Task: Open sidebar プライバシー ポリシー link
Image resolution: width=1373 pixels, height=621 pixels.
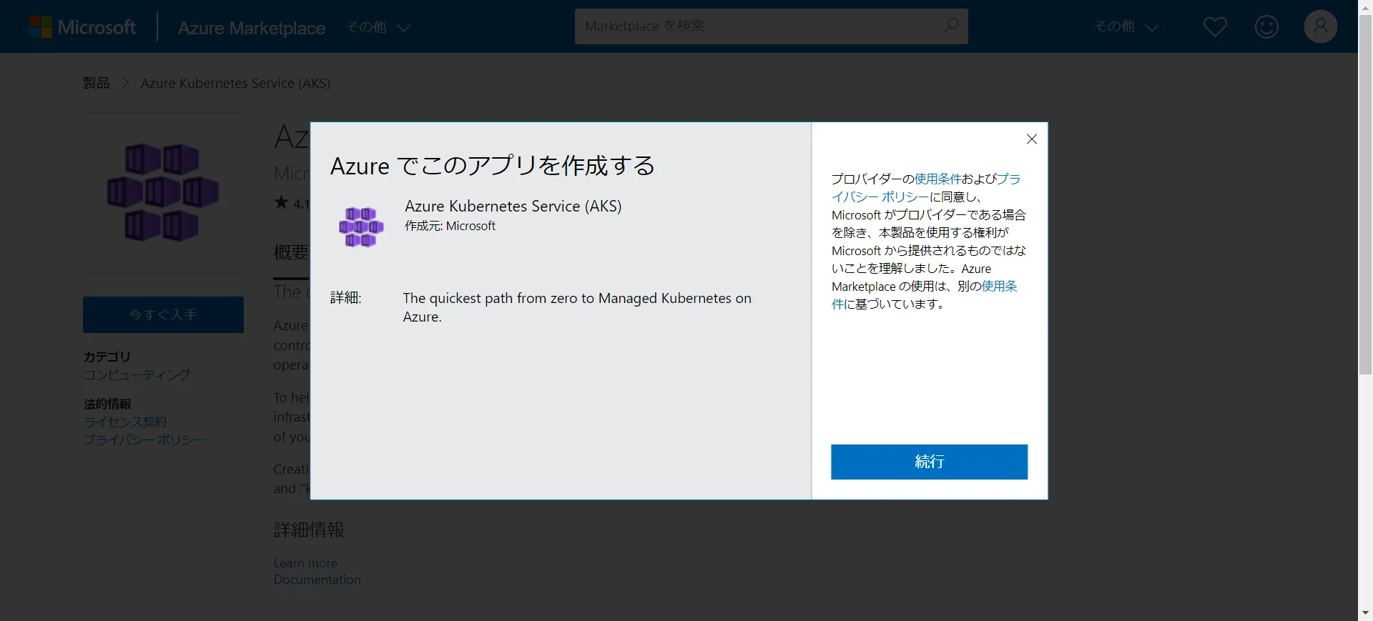Action: tap(144, 439)
